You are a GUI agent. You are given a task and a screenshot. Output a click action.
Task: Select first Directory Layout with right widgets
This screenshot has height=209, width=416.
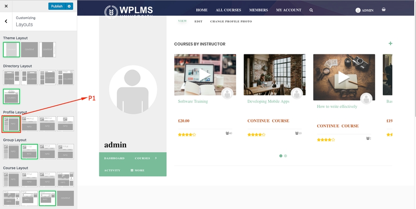(x=12, y=78)
